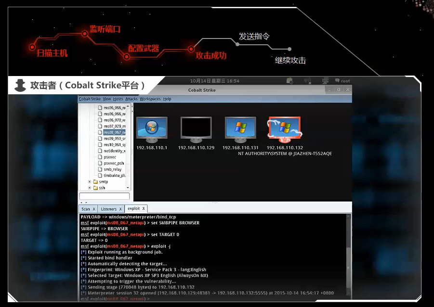
Task: Click the module search field
Action: point(105,196)
